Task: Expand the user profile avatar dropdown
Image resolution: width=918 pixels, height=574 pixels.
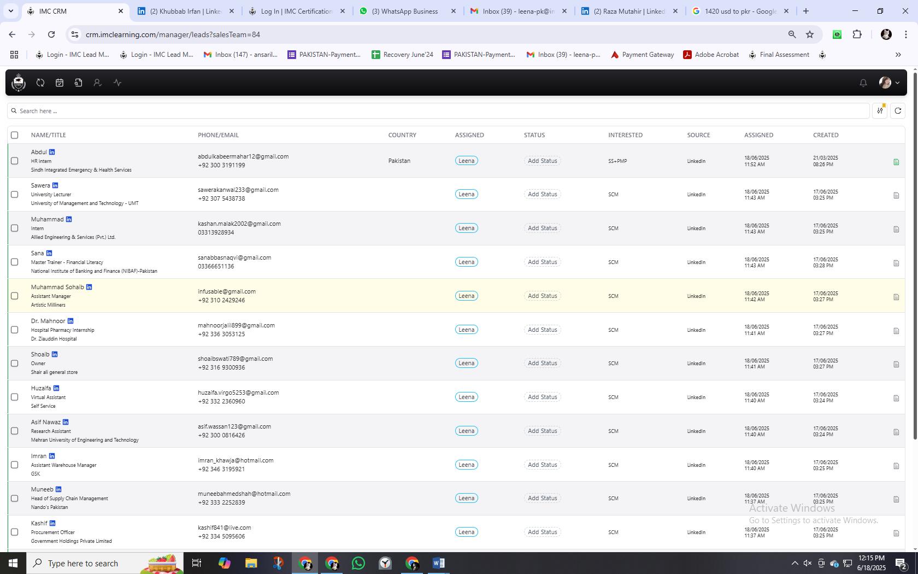Action: click(x=889, y=83)
